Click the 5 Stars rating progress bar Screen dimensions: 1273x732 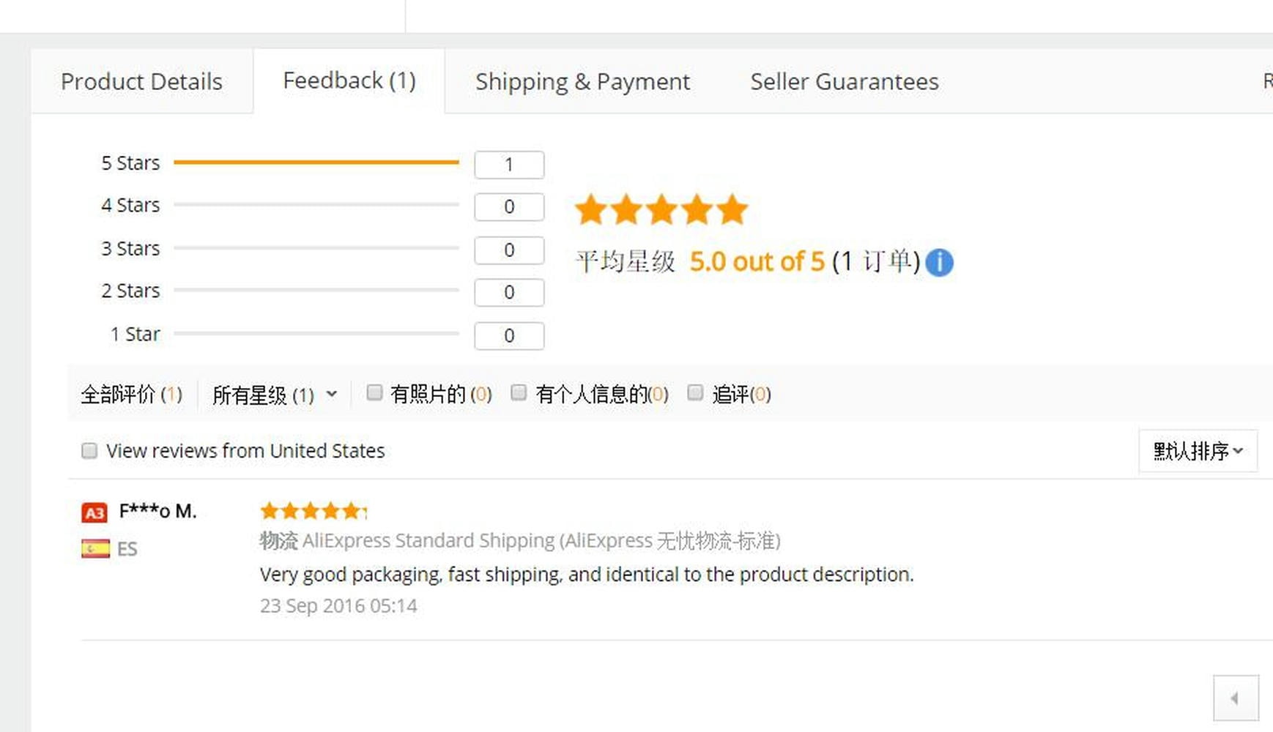pos(315,163)
